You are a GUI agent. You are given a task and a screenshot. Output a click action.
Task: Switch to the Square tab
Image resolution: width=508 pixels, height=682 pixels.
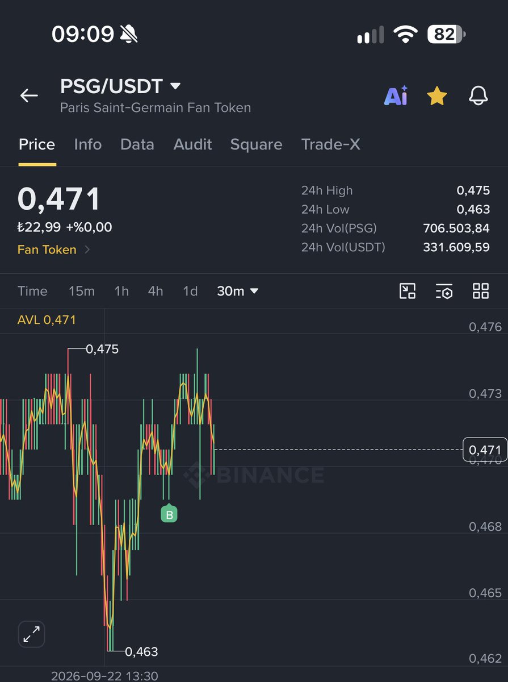pos(256,144)
